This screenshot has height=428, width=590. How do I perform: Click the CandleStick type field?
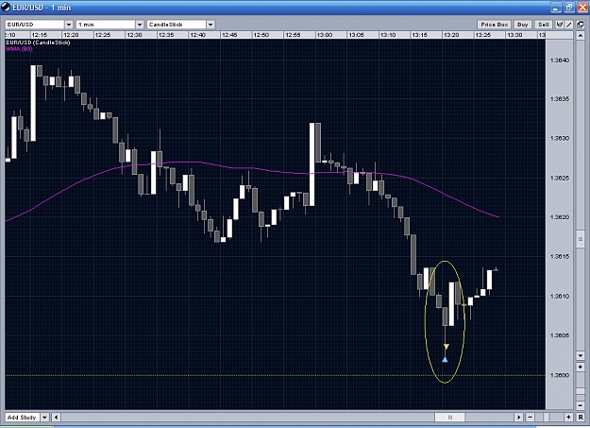(177, 25)
